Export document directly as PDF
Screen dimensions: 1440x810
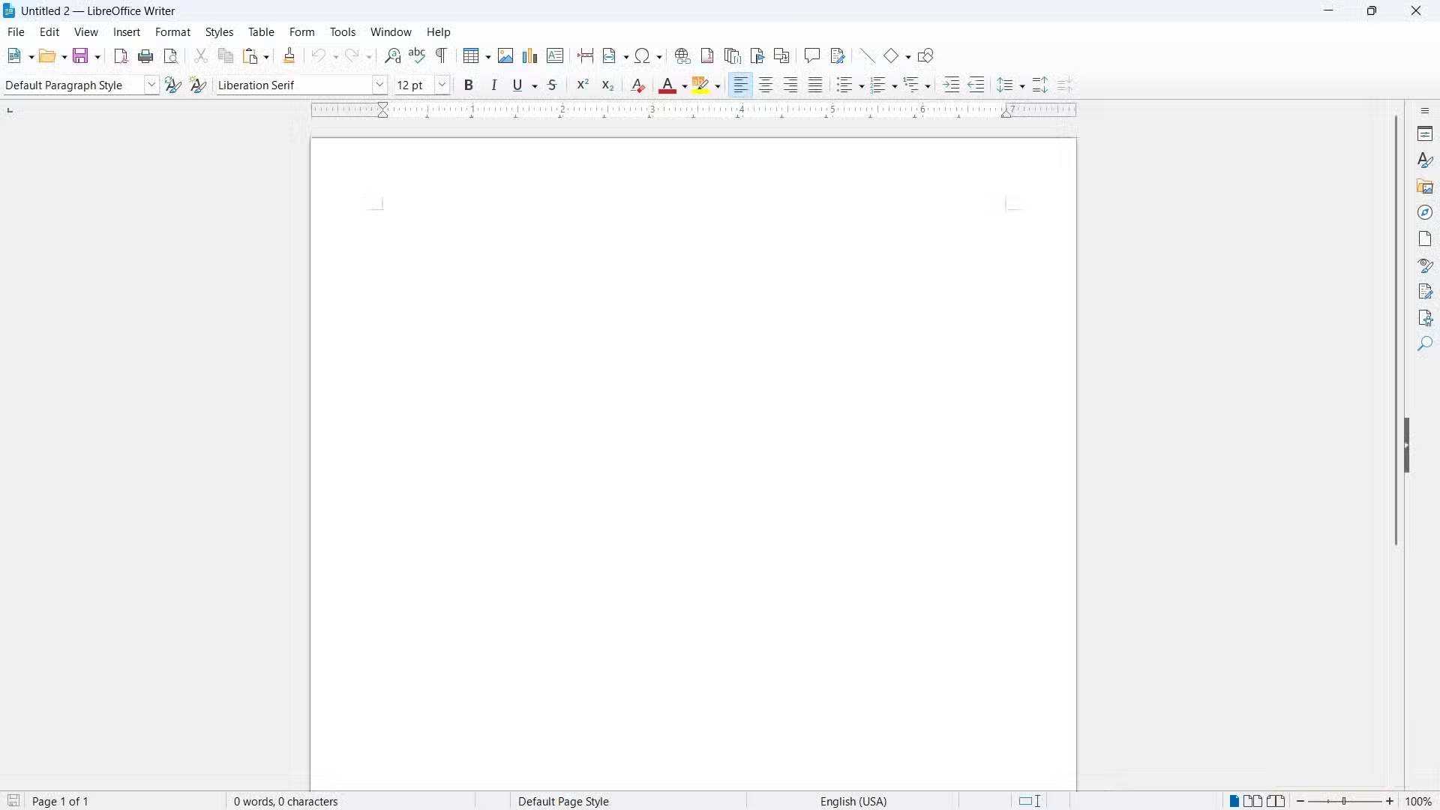coord(121,56)
